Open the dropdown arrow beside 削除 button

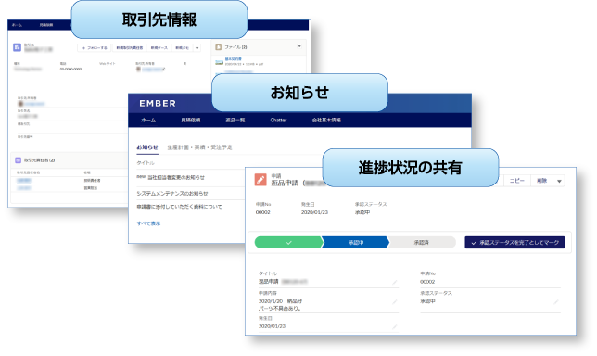559,181
